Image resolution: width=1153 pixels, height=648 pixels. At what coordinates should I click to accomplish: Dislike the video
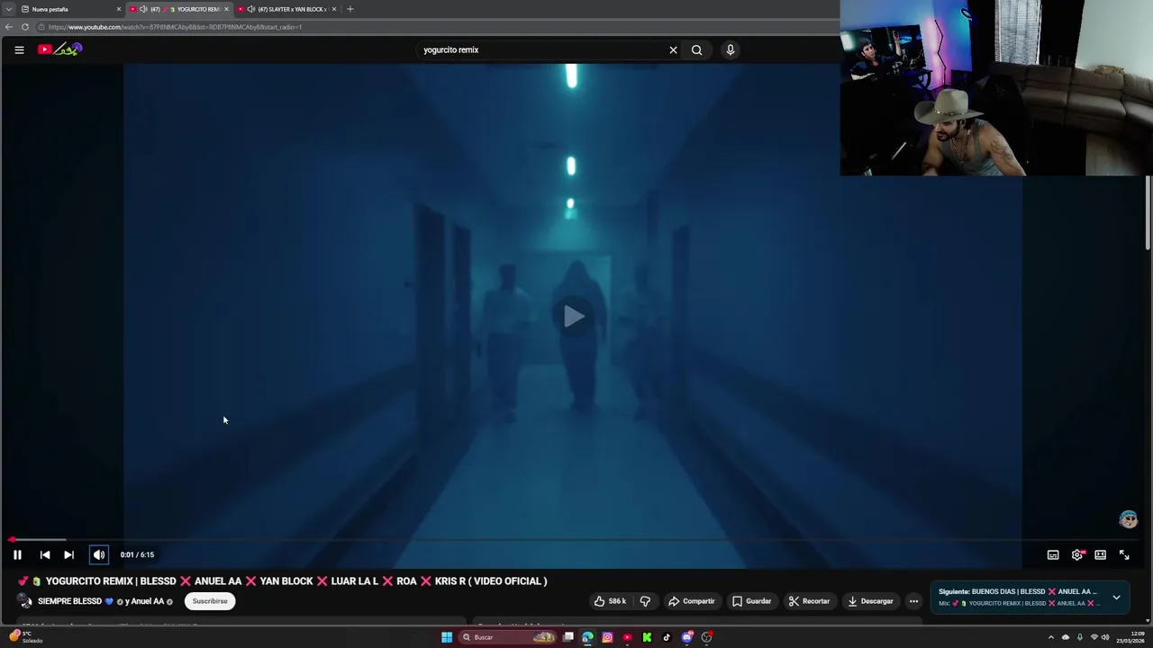click(x=645, y=601)
